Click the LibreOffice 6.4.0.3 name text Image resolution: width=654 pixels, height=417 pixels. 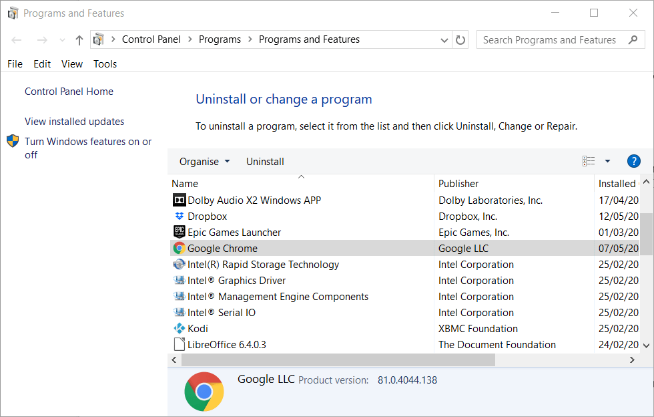(226, 345)
